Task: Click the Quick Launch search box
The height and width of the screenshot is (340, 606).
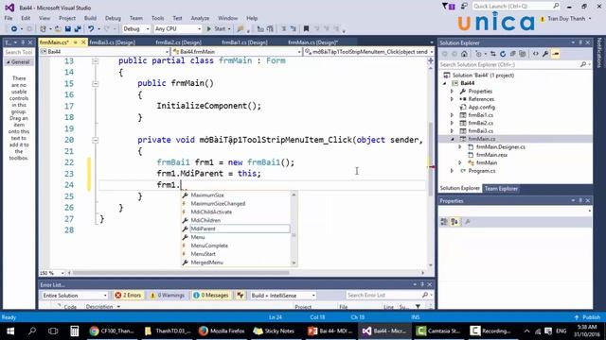Action: 516,7
